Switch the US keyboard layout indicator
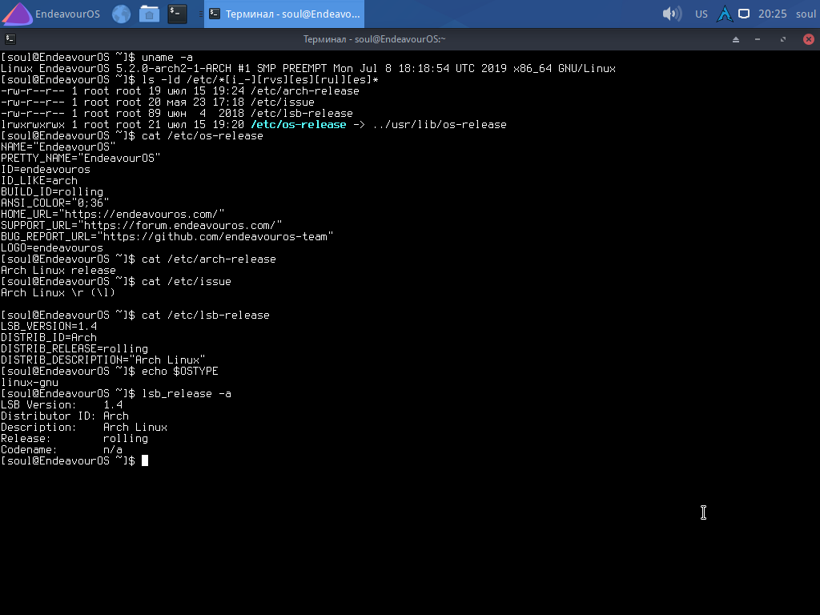Screen dimensions: 820x615 (x=701, y=14)
